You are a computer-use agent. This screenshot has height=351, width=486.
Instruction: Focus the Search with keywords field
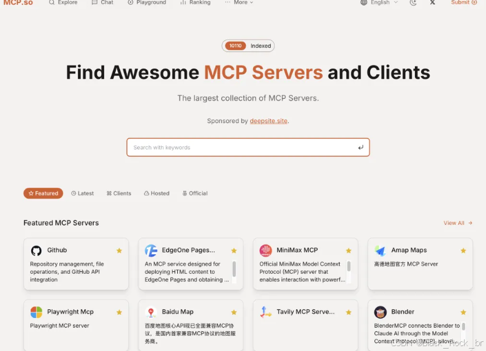tap(248, 148)
